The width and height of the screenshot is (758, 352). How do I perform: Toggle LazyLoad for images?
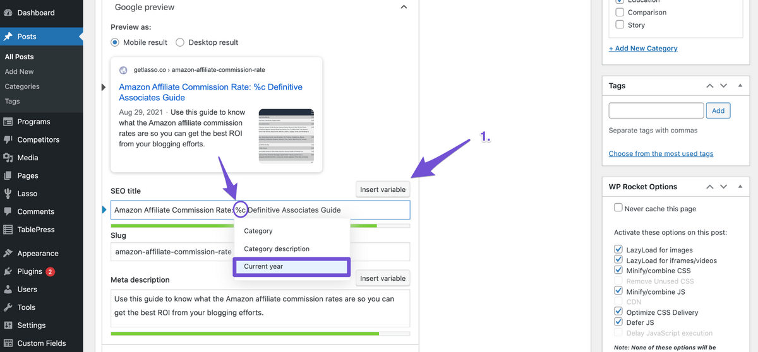coord(618,250)
